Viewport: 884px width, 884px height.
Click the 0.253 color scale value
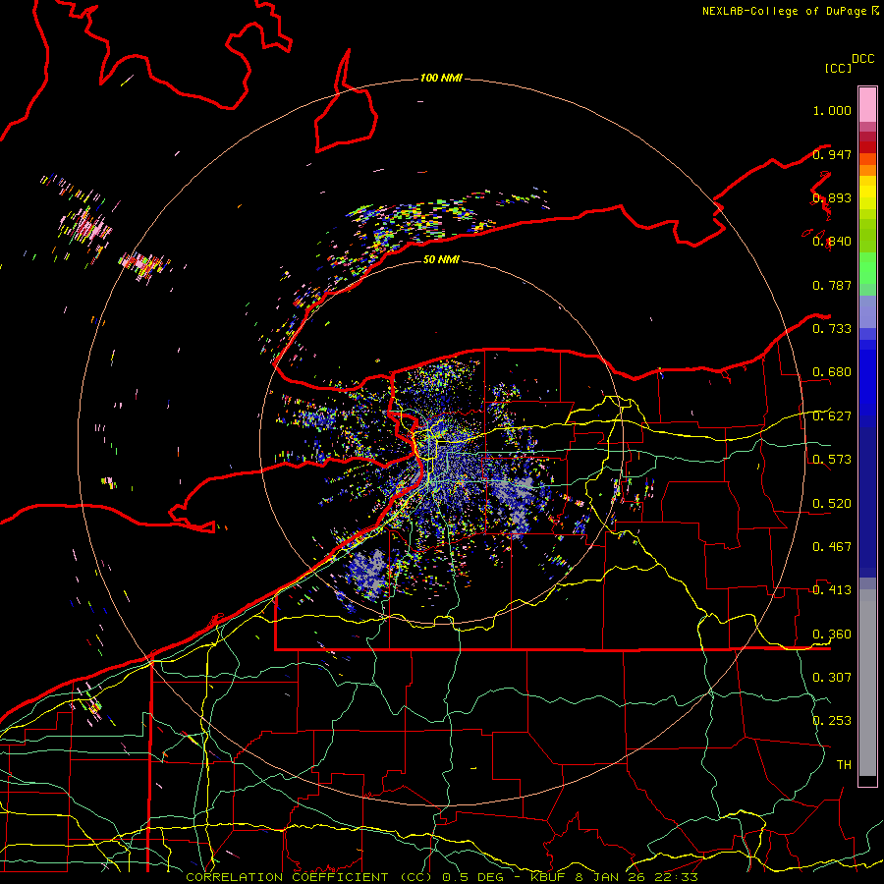pos(832,721)
